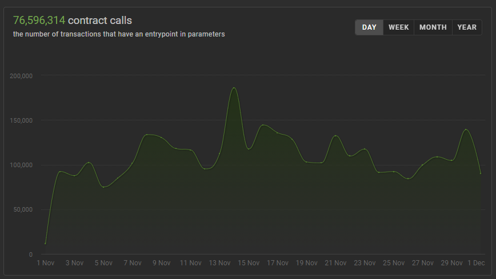Switch chart to MONTH view
Image resolution: width=496 pixels, height=279 pixels.
[x=433, y=27]
